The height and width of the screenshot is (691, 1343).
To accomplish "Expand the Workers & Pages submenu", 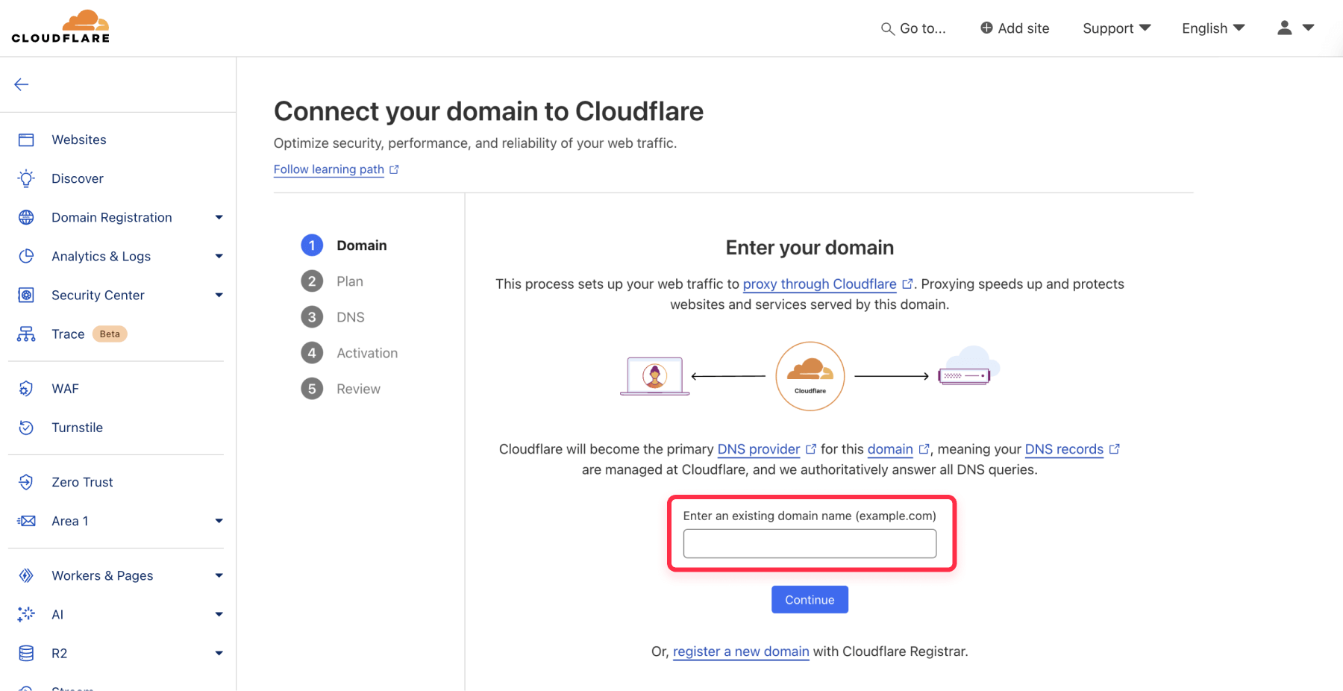I will [x=219, y=575].
